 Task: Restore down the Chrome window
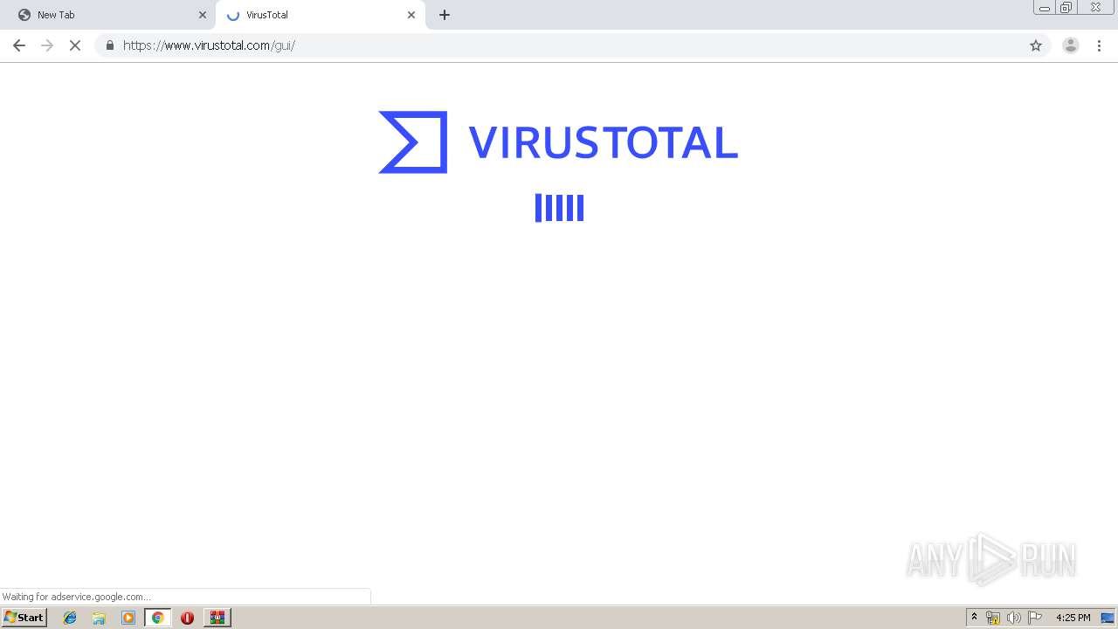click(x=1066, y=8)
